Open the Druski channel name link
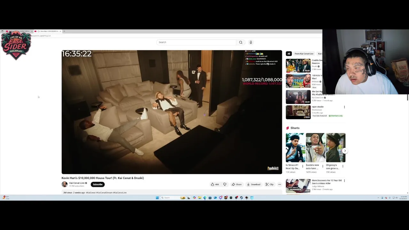The width and height of the screenshot is (409, 230). coord(314,66)
